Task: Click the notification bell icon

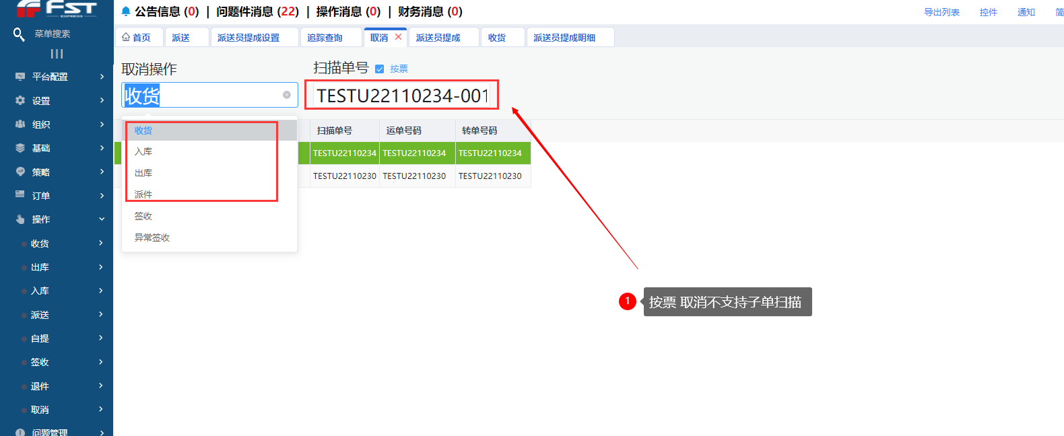Action: coord(126,11)
